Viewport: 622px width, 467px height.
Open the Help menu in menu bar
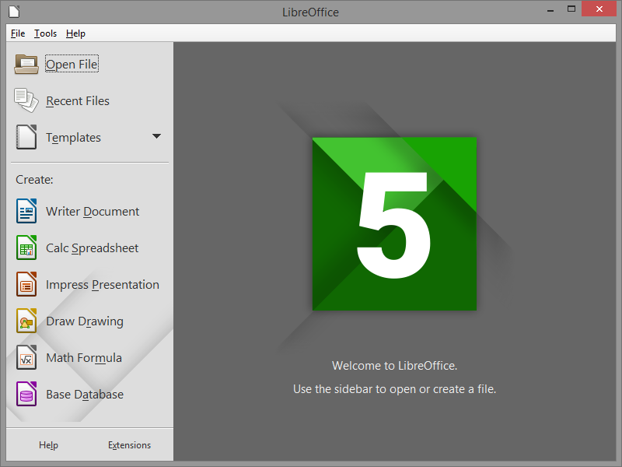coord(75,33)
